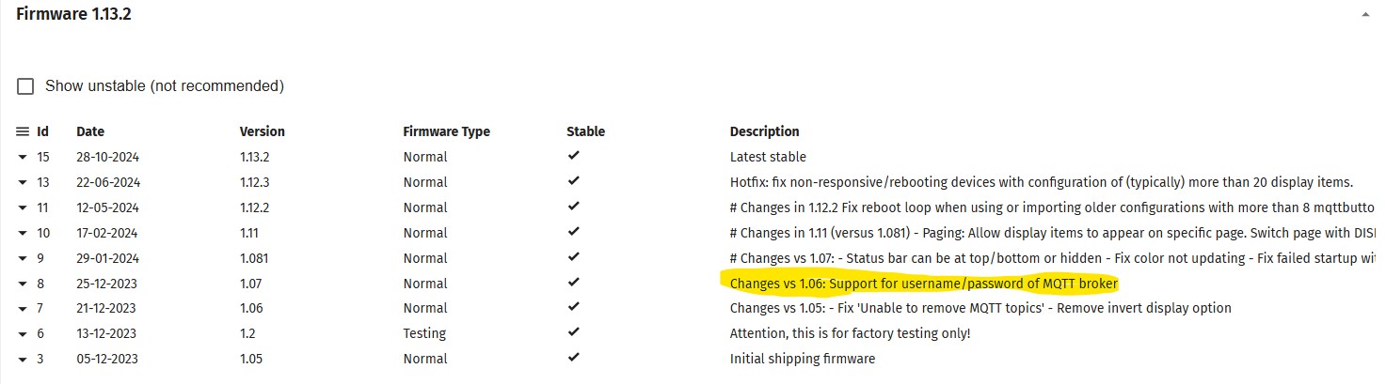Viewport: 1386px width, 384px height.
Task: Select highlighted MQTT broker description text
Action: click(924, 283)
